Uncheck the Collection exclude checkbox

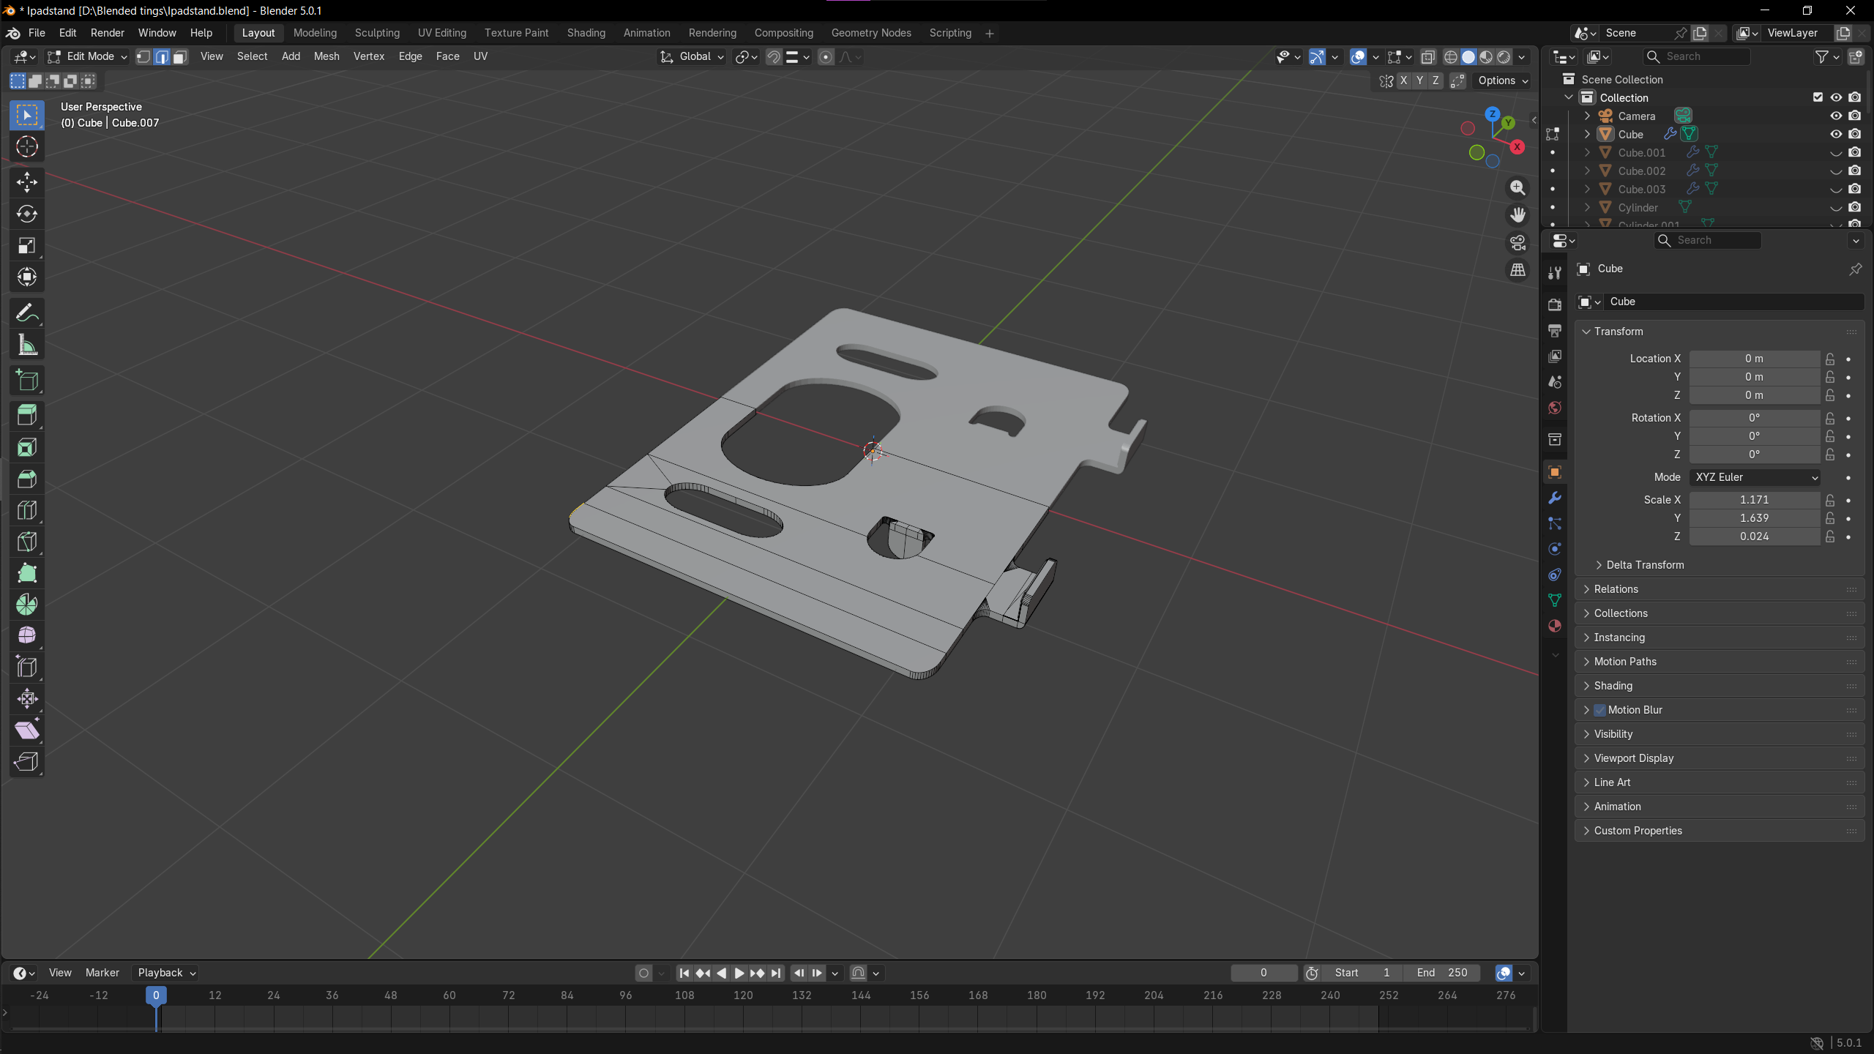[1818, 97]
